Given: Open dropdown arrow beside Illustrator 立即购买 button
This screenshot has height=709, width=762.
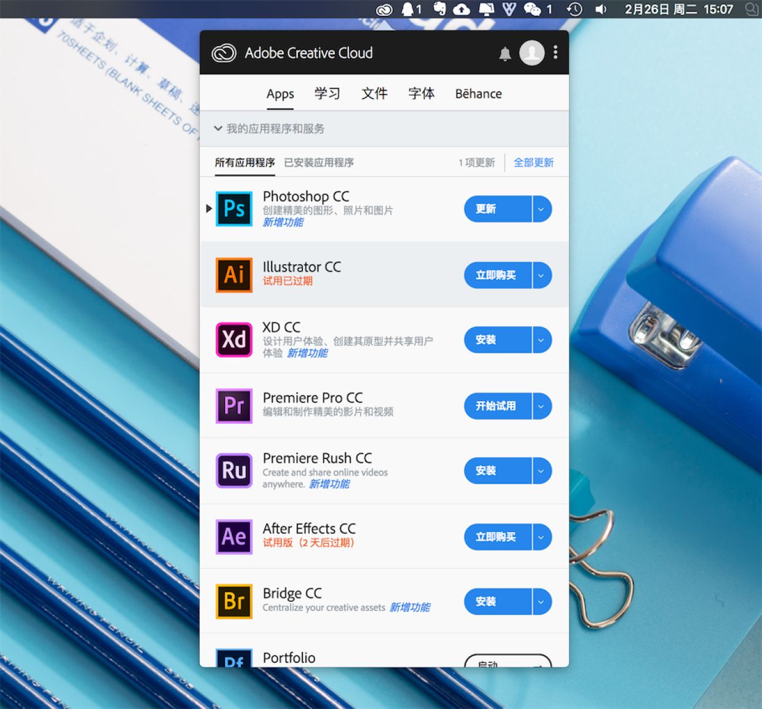Looking at the screenshot, I should [x=541, y=275].
